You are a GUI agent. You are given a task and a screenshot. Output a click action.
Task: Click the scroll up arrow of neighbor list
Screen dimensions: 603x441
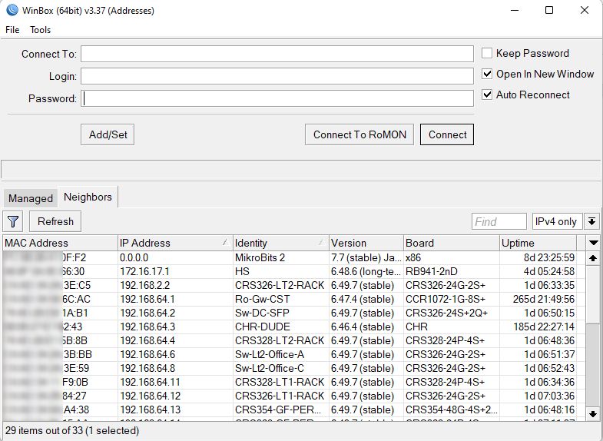pyautogui.click(x=592, y=258)
